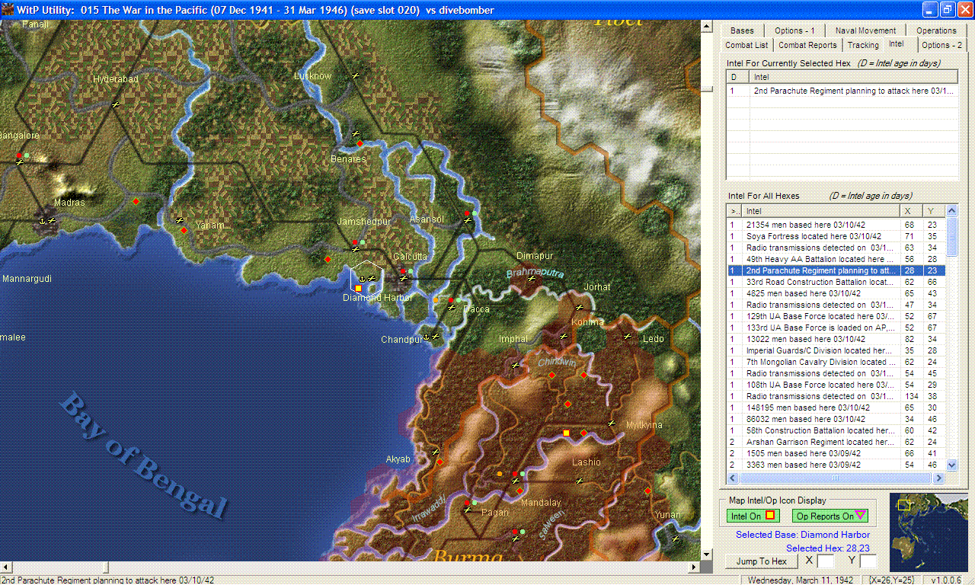Open the Naval Movement tab
The width and height of the screenshot is (975, 585).
[865, 30]
